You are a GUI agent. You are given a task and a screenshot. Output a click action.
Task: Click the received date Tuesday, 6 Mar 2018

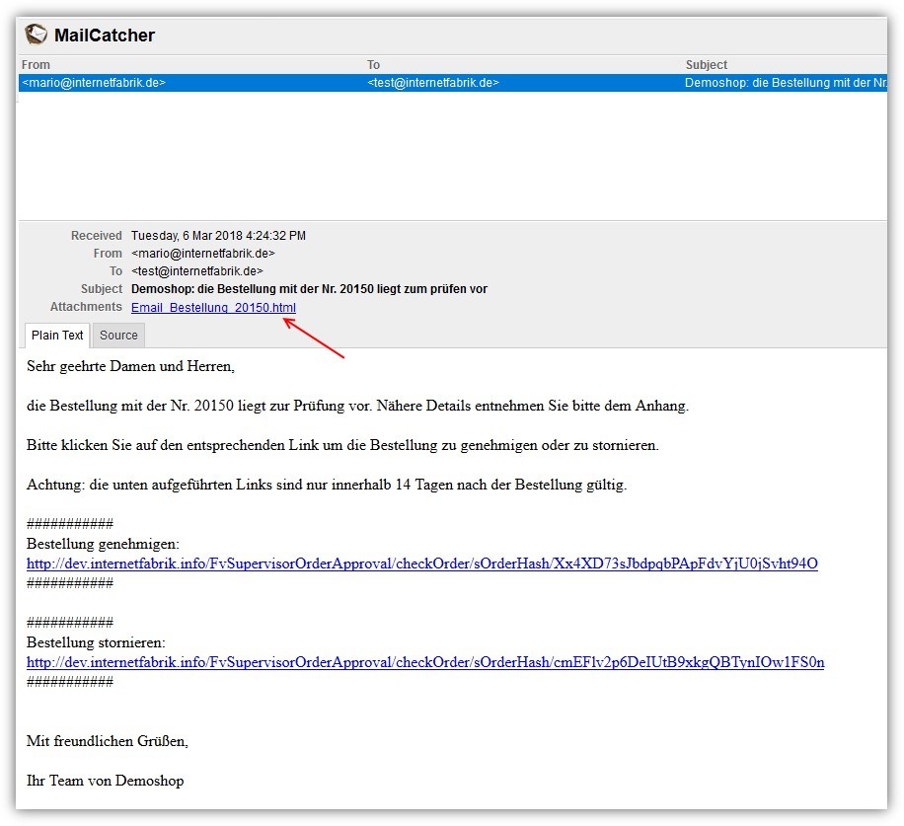[218, 236]
